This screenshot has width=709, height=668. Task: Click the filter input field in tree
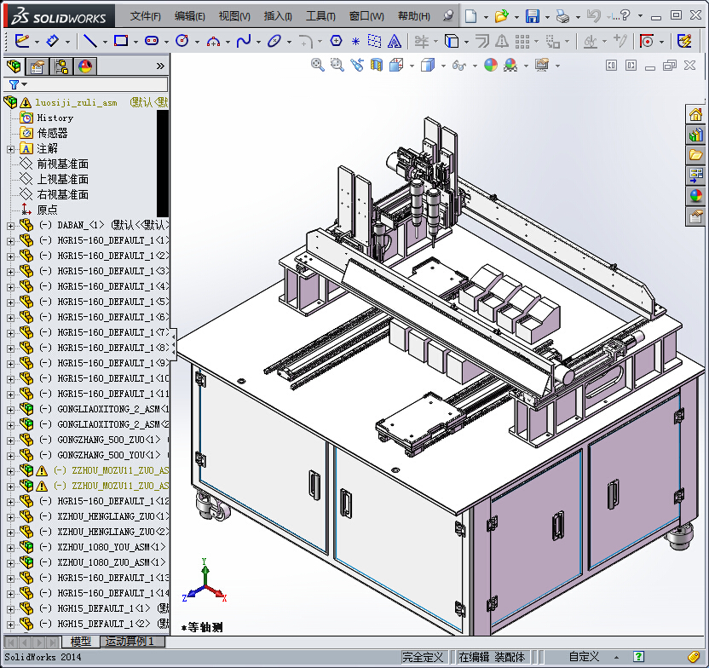[98, 84]
